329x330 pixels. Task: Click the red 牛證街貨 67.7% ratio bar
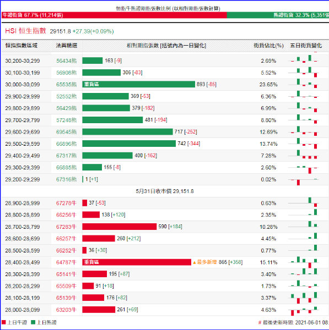click(114, 15)
